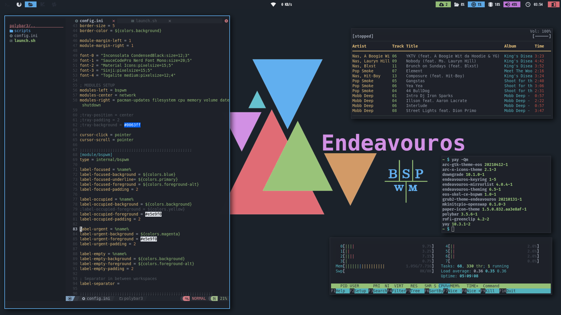Click the red close-all circle at tabline end
This screenshot has height=315, width=561.
click(226, 21)
